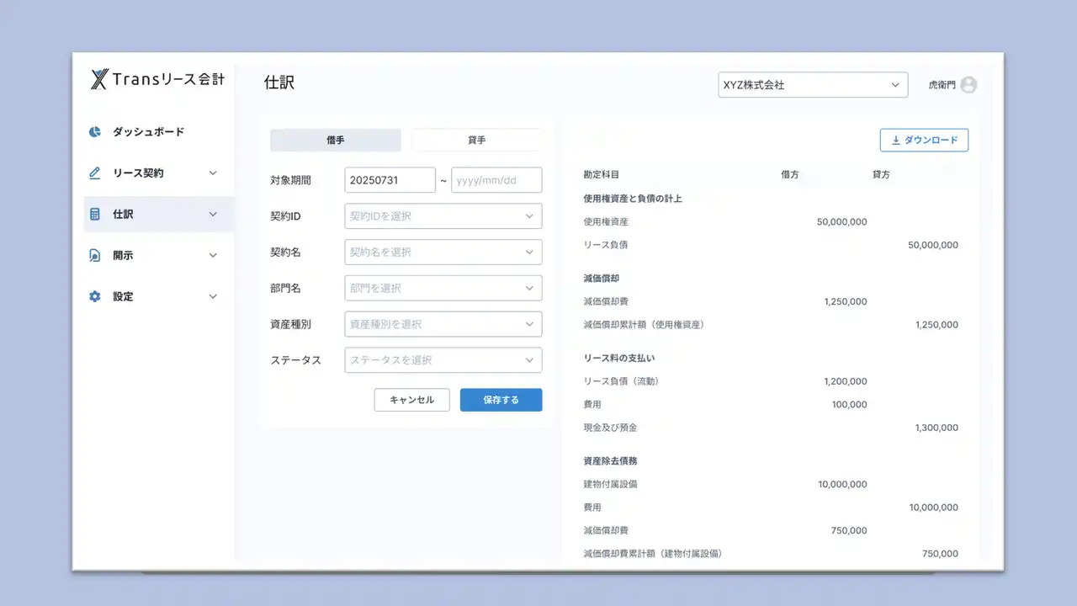Download journal entries with ダウンロード button

[x=924, y=141]
